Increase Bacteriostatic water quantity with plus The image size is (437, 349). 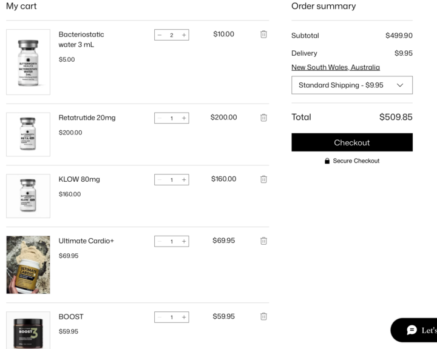point(184,35)
